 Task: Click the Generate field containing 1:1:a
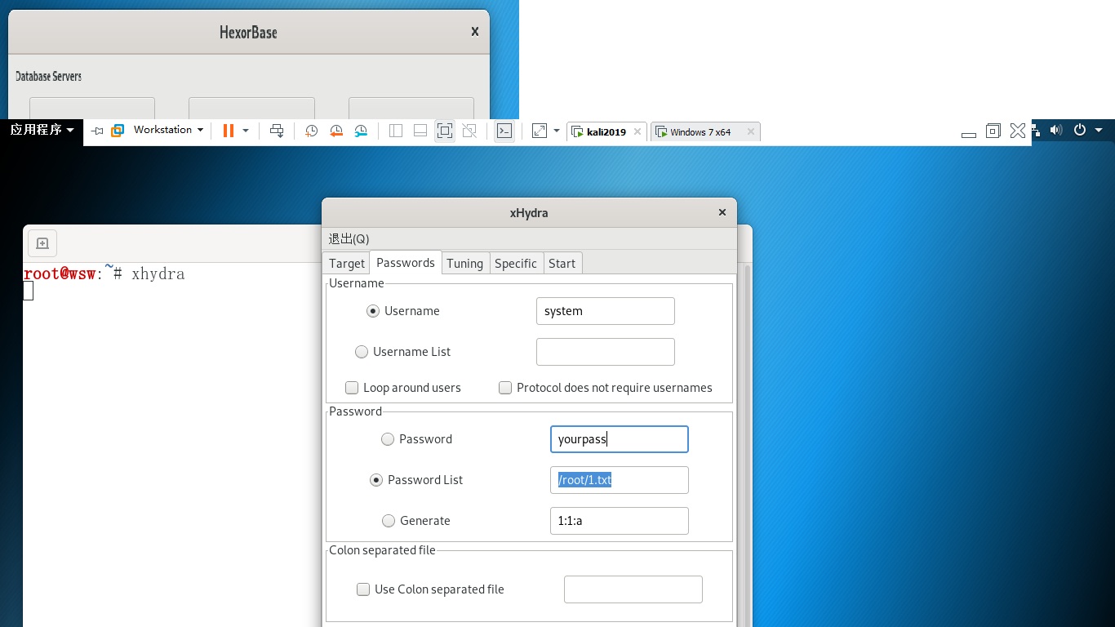[x=620, y=521]
